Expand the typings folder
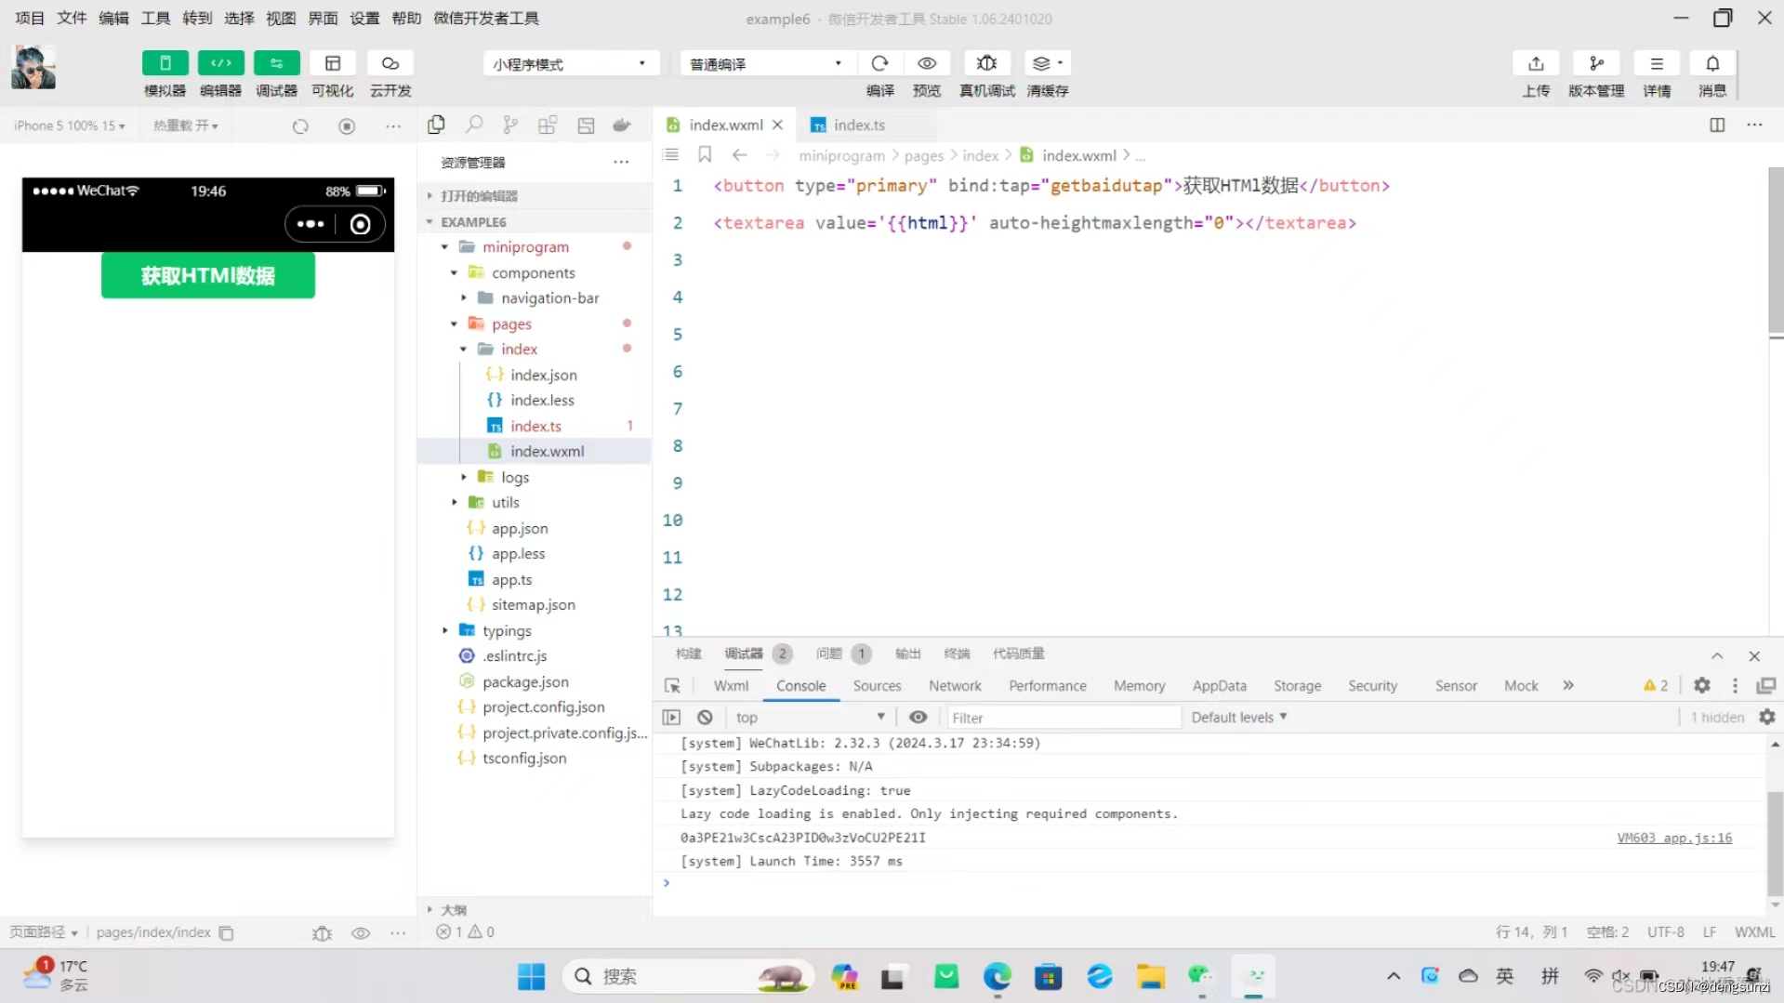Viewport: 1784px width, 1003px height. 445,630
